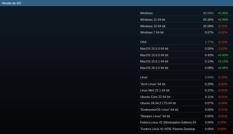Click the Windows total share 95.59%
233x134 pixels.
tap(208, 13)
